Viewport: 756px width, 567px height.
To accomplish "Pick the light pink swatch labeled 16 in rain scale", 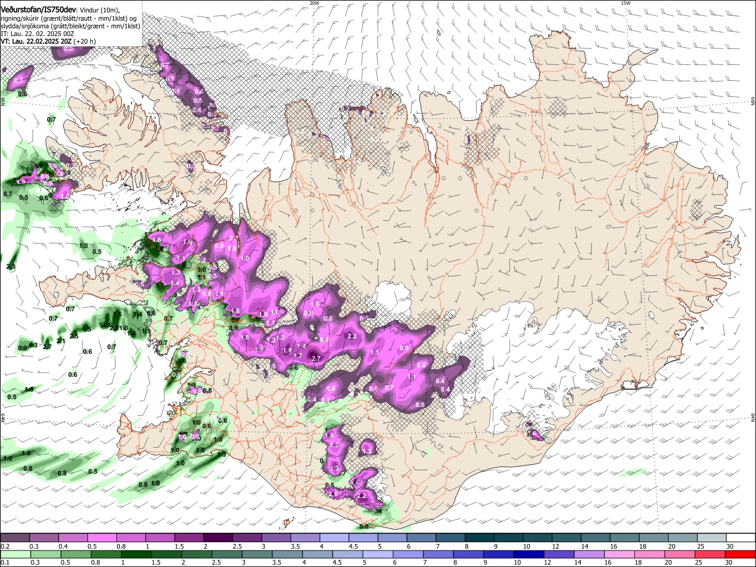I will pyautogui.click(x=619, y=555).
